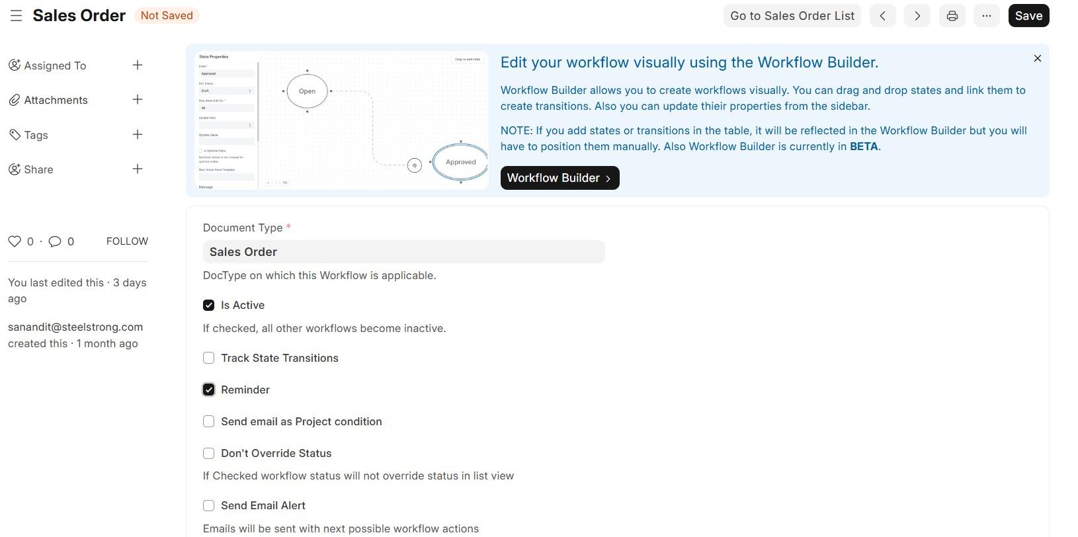Go to previous document arrow

click(882, 16)
